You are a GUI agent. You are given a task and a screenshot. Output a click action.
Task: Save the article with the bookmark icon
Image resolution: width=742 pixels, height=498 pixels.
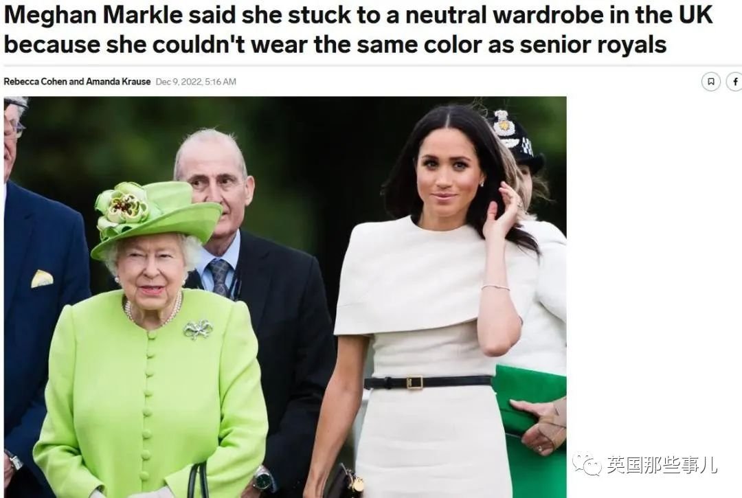pyautogui.click(x=710, y=82)
